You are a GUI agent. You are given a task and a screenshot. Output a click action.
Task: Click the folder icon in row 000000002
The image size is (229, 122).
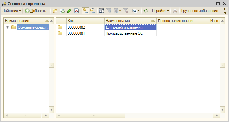tap(60, 27)
